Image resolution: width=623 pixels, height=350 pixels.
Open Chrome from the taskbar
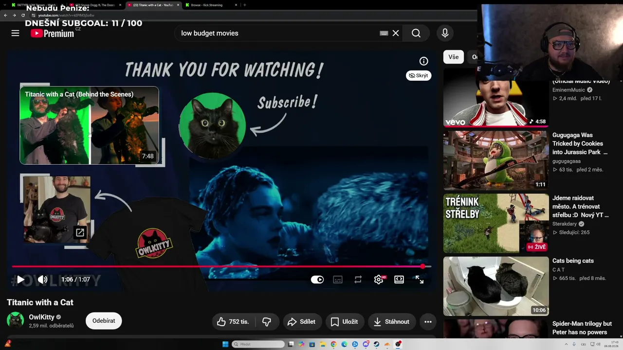[333, 344]
